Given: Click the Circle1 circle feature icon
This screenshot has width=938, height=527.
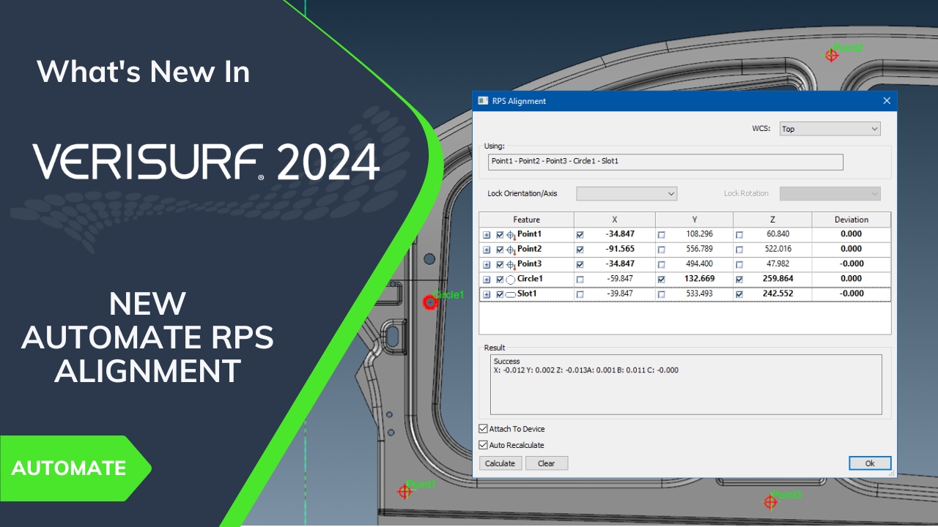Looking at the screenshot, I should point(511,280).
